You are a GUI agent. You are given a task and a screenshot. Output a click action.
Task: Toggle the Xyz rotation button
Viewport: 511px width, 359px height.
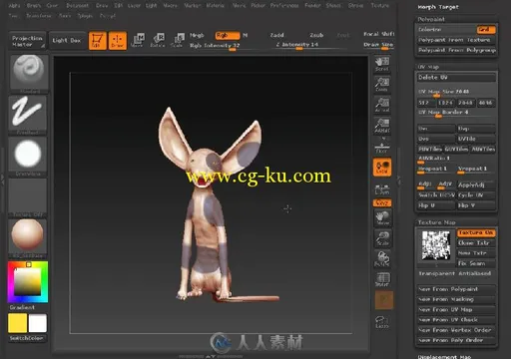pyautogui.click(x=382, y=202)
